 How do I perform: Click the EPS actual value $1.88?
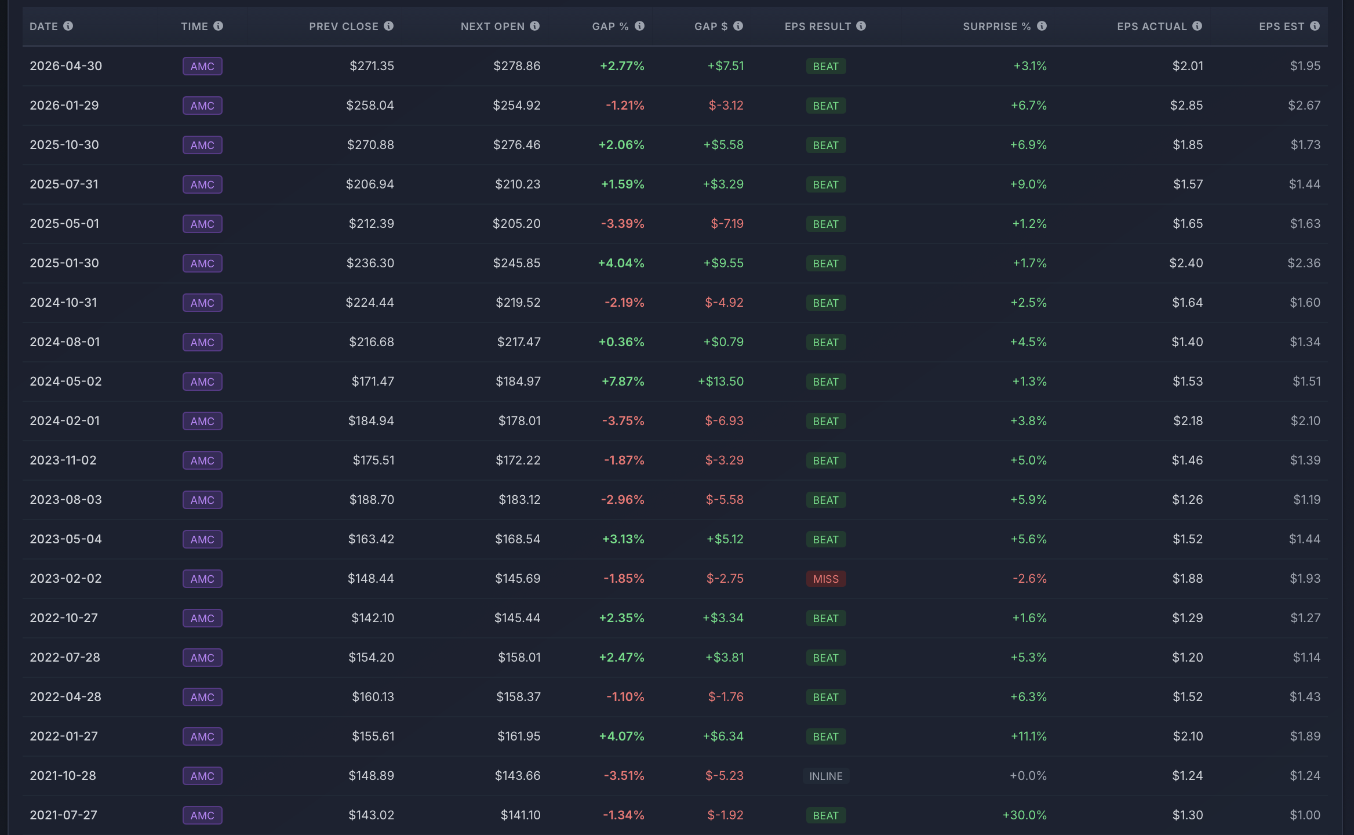tap(1188, 579)
